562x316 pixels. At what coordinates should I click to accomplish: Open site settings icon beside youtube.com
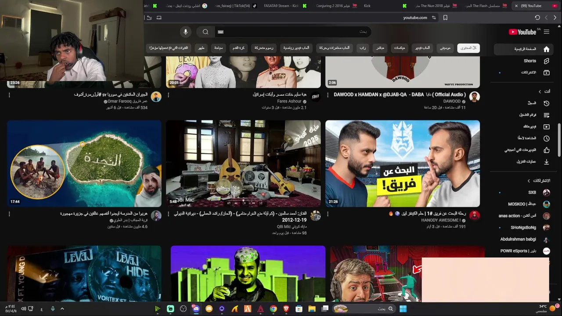[434, 18]
